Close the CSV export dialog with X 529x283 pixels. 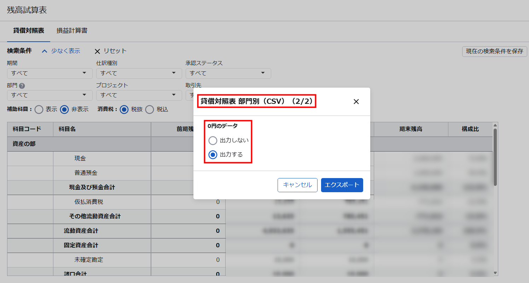356,102
